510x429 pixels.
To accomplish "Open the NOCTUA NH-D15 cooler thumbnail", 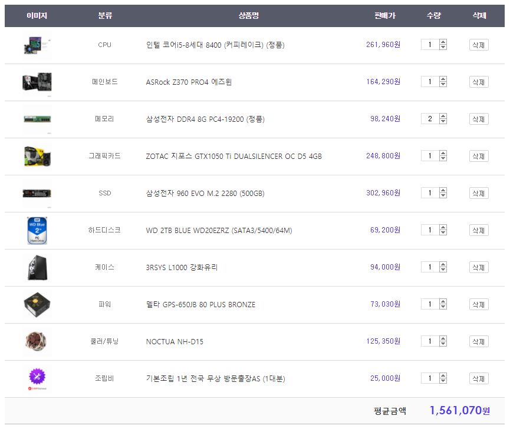I will point(37,341).
